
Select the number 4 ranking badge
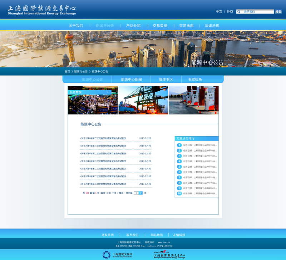(179, 161)
